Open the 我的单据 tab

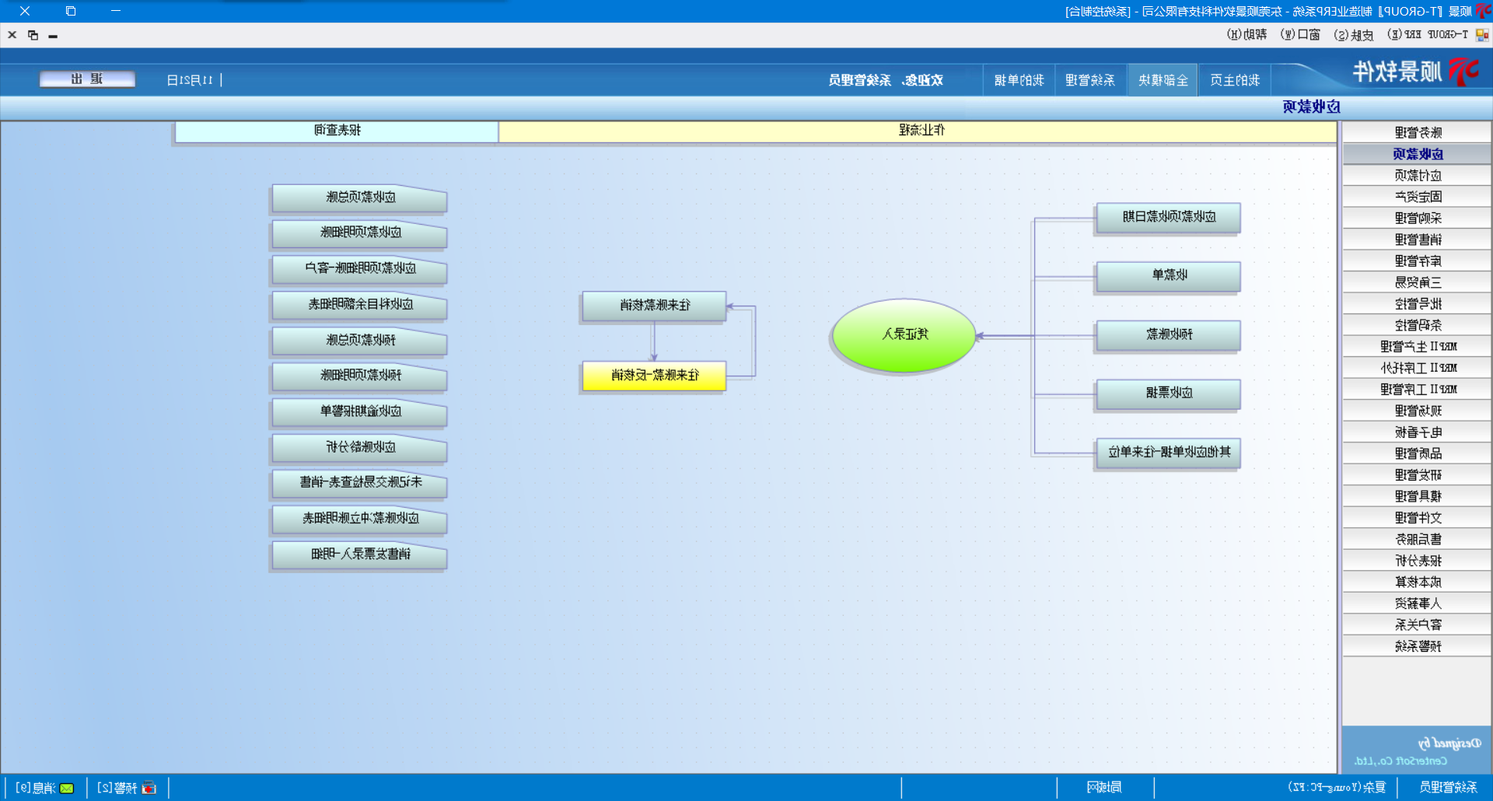[x=1019, y=80]
